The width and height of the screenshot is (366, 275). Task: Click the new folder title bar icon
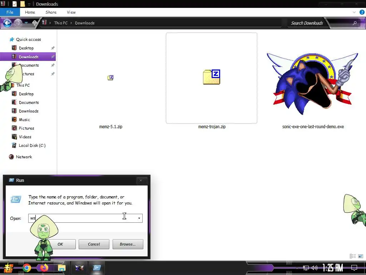tap(23, 4)
